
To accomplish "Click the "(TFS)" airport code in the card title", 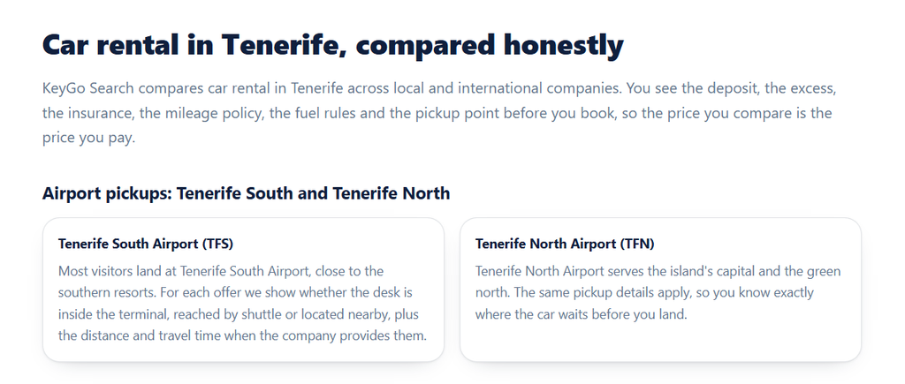I will tap(217, 244).
